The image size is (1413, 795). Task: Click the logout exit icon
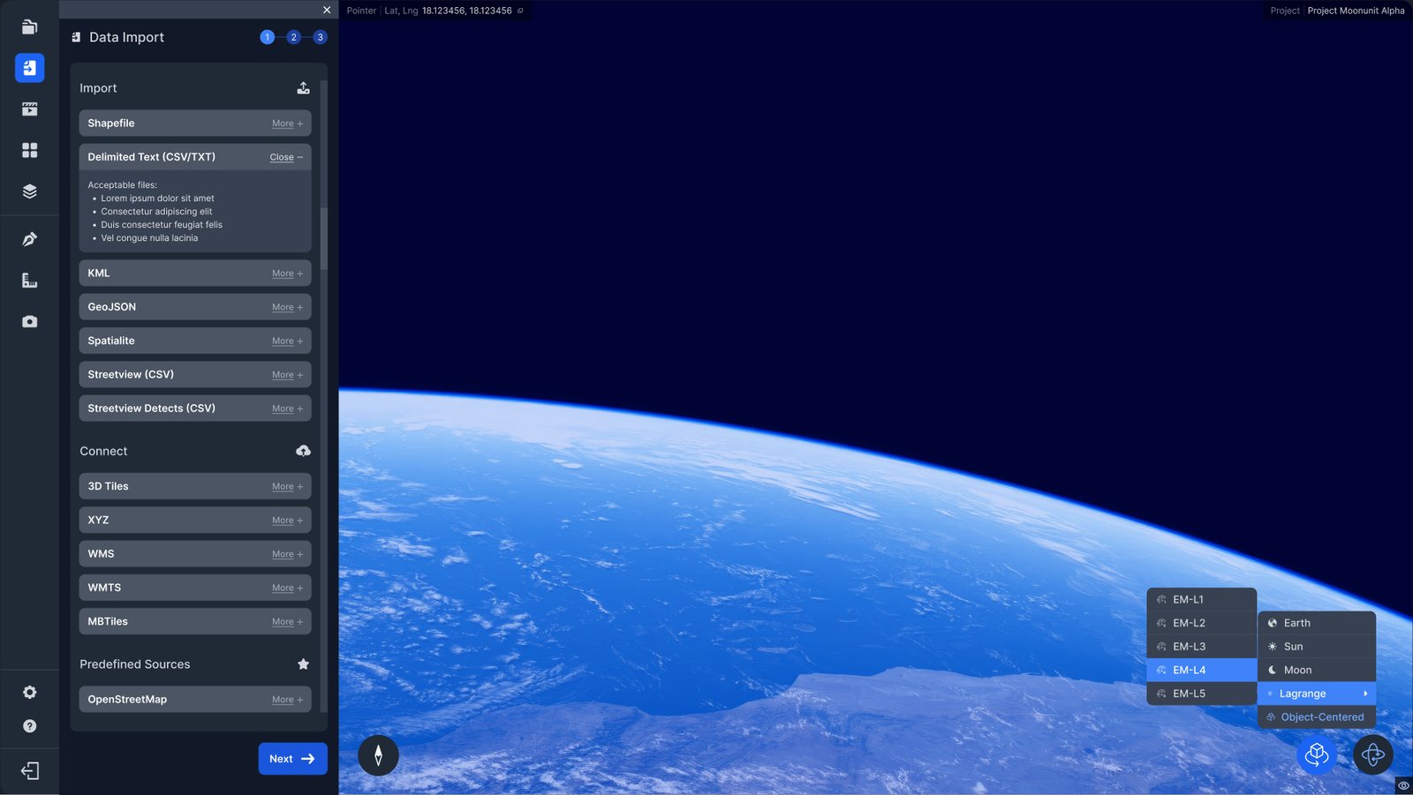[29, 771]
